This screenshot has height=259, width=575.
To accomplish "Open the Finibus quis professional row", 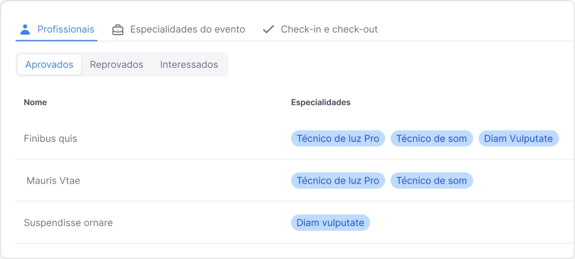I will (x=50, y=138).
